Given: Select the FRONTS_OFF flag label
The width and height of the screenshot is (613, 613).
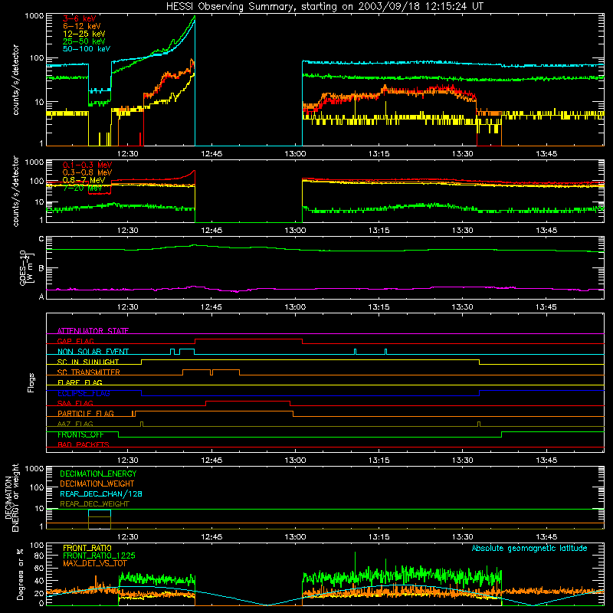Looking at the screenshot, I should (80, 434).
